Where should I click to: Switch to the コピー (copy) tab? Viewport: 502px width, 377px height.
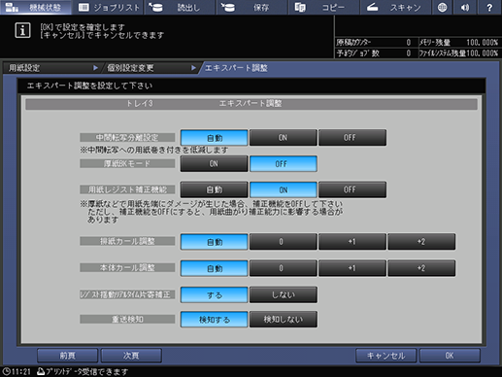pos(323,7)
